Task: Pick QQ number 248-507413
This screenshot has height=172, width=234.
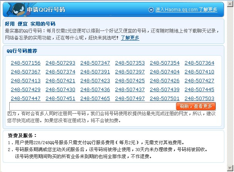Action: coord(25,81)
